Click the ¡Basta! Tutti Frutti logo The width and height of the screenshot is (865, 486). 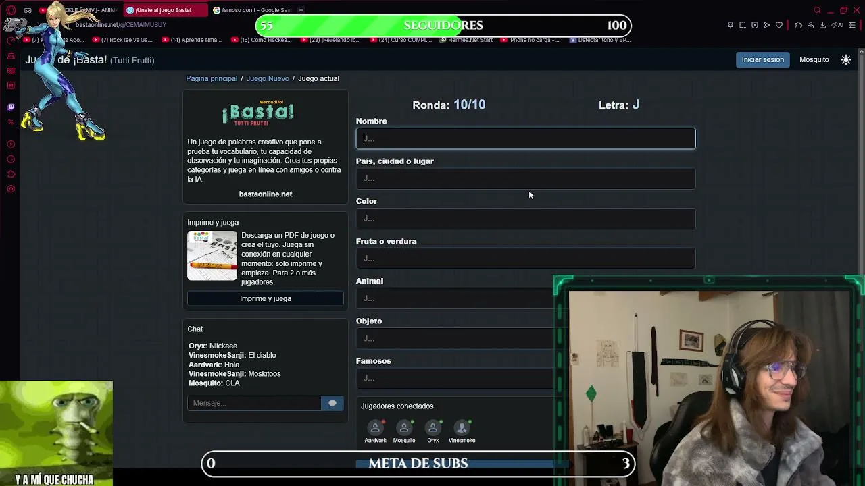258,113
